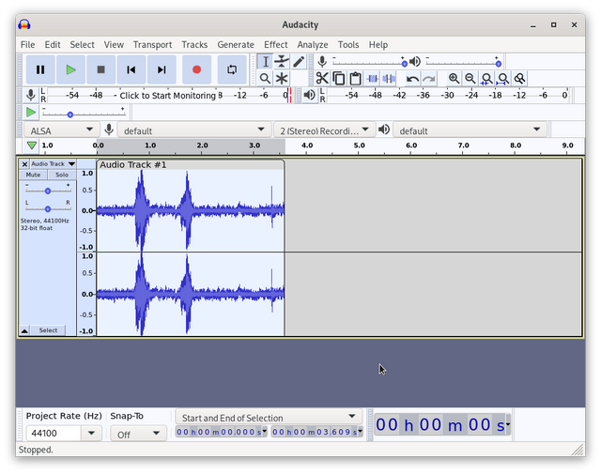The width and height of the screenshot is (601, 474).
Task: Click the Play-at-Speed slider handle
Action: 70,115
